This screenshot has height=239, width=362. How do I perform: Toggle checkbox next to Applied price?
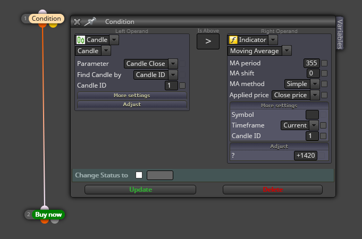(x=324, y=95)
